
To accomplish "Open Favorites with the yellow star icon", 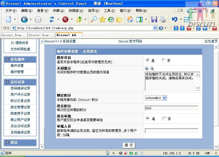I will click(102, 19).
